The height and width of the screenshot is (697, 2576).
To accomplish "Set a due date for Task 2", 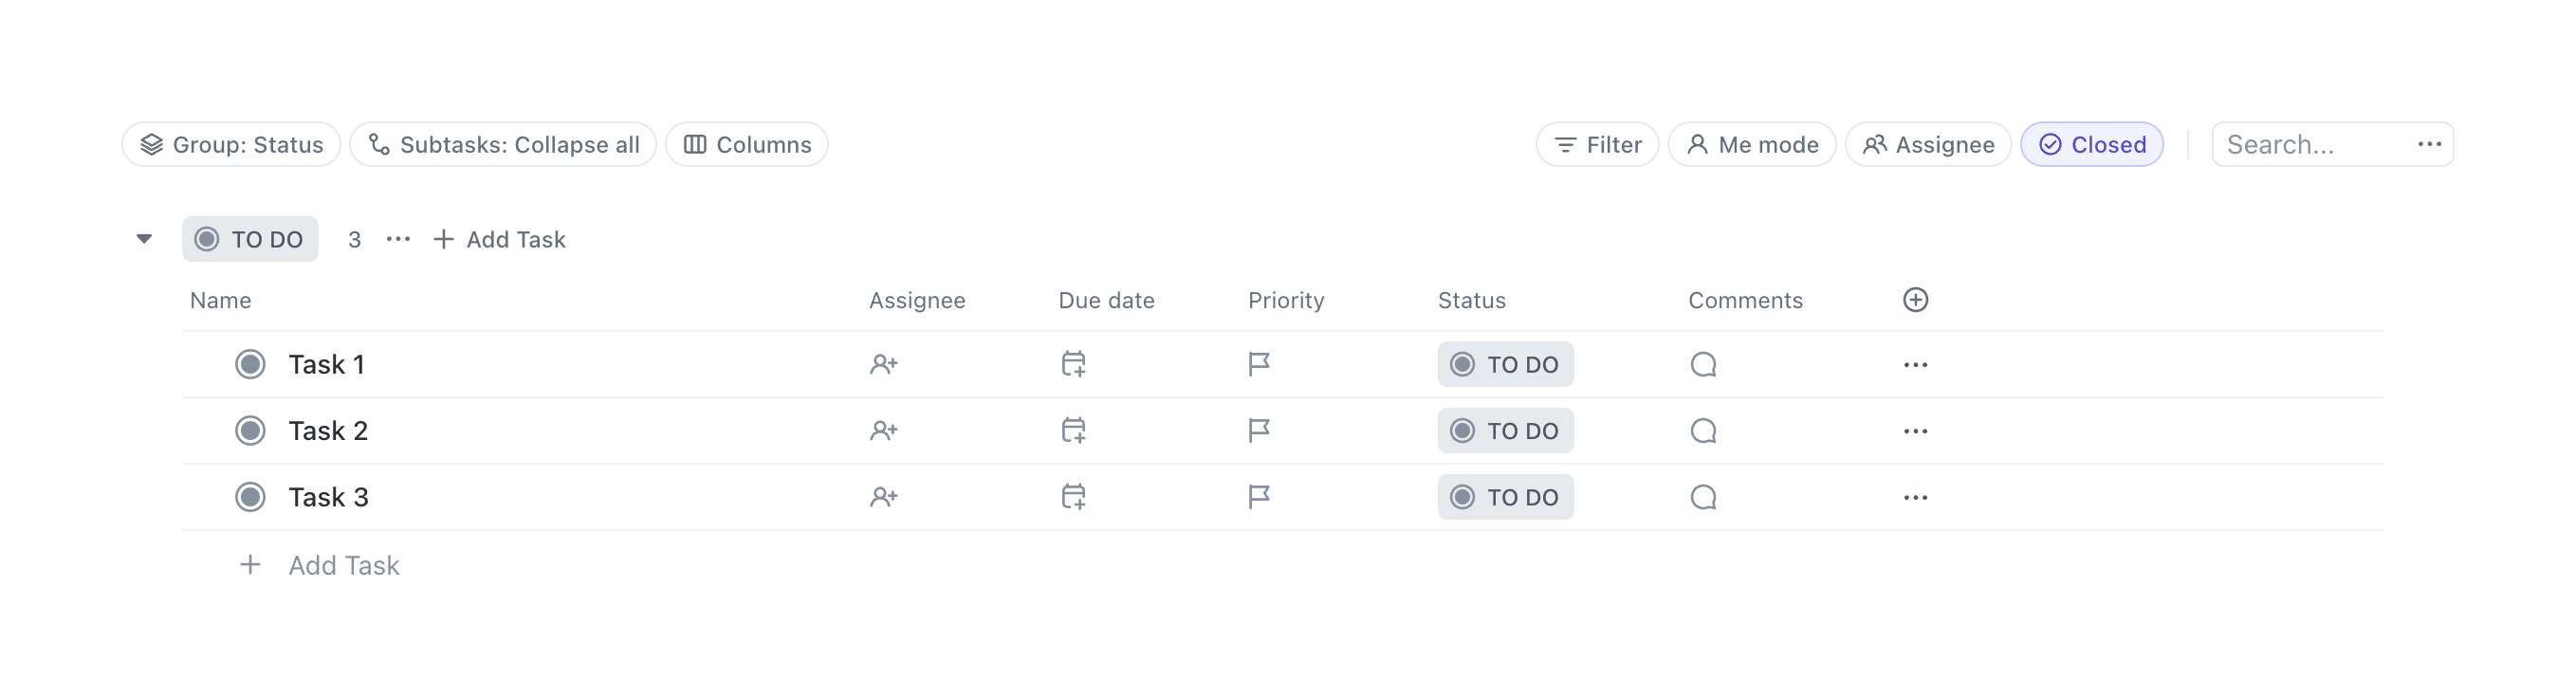I will 1074,430.
